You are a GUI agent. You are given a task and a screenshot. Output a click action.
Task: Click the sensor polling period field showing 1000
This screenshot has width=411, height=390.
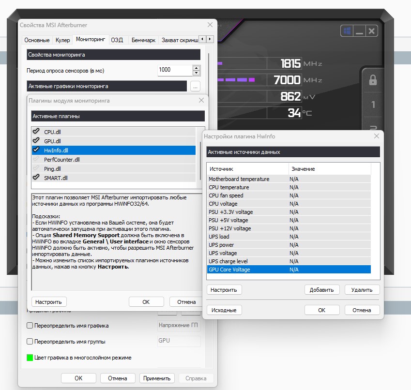(175, 70)
